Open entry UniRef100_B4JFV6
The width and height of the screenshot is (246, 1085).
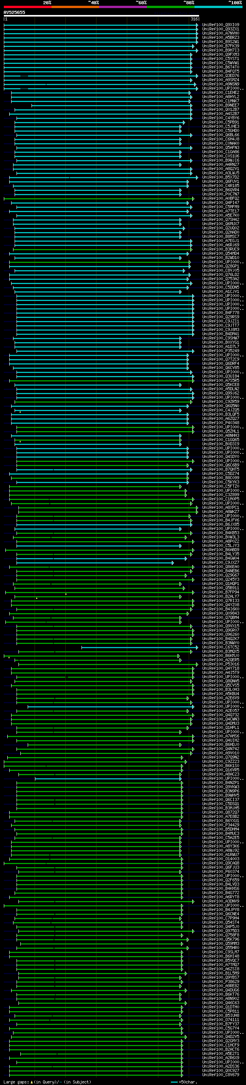point(221,520)
